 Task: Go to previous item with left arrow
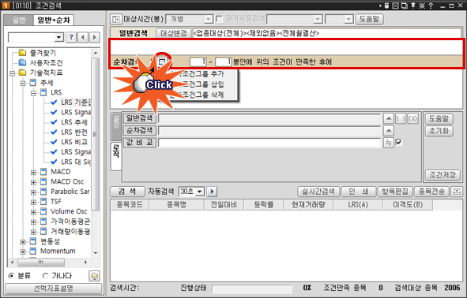83,37
